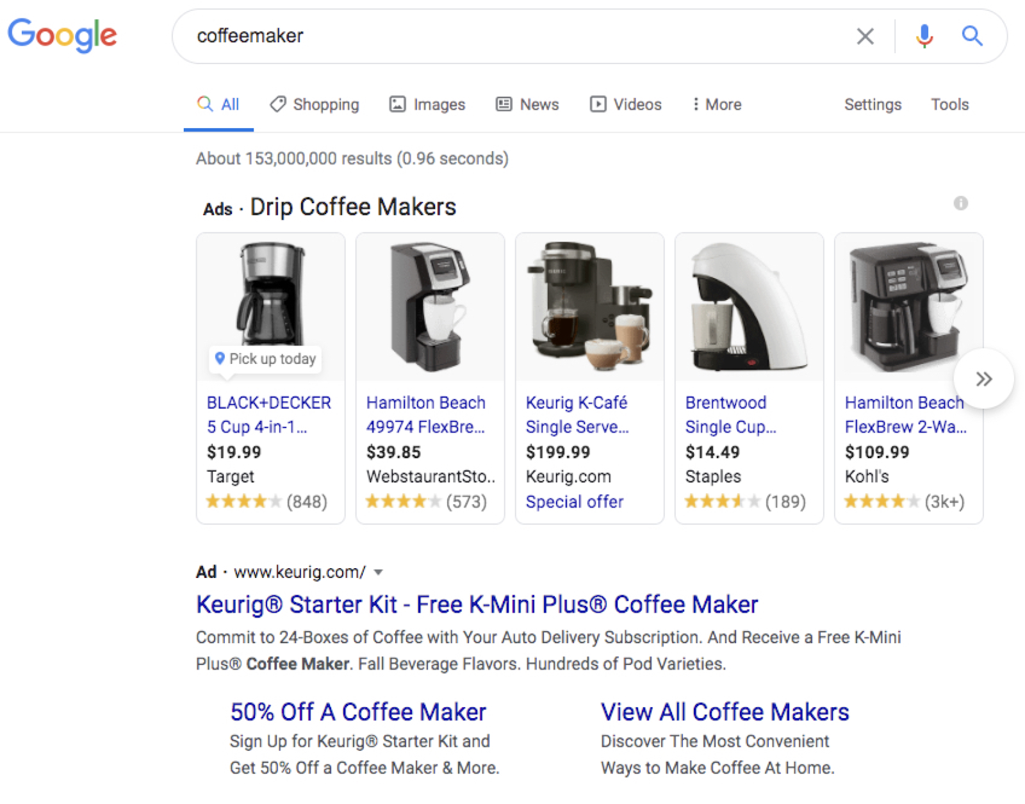The width and height of the screenshot is (1025, 804).
Task: Open Brentwood Single Cup link
Action: (730, 414)
